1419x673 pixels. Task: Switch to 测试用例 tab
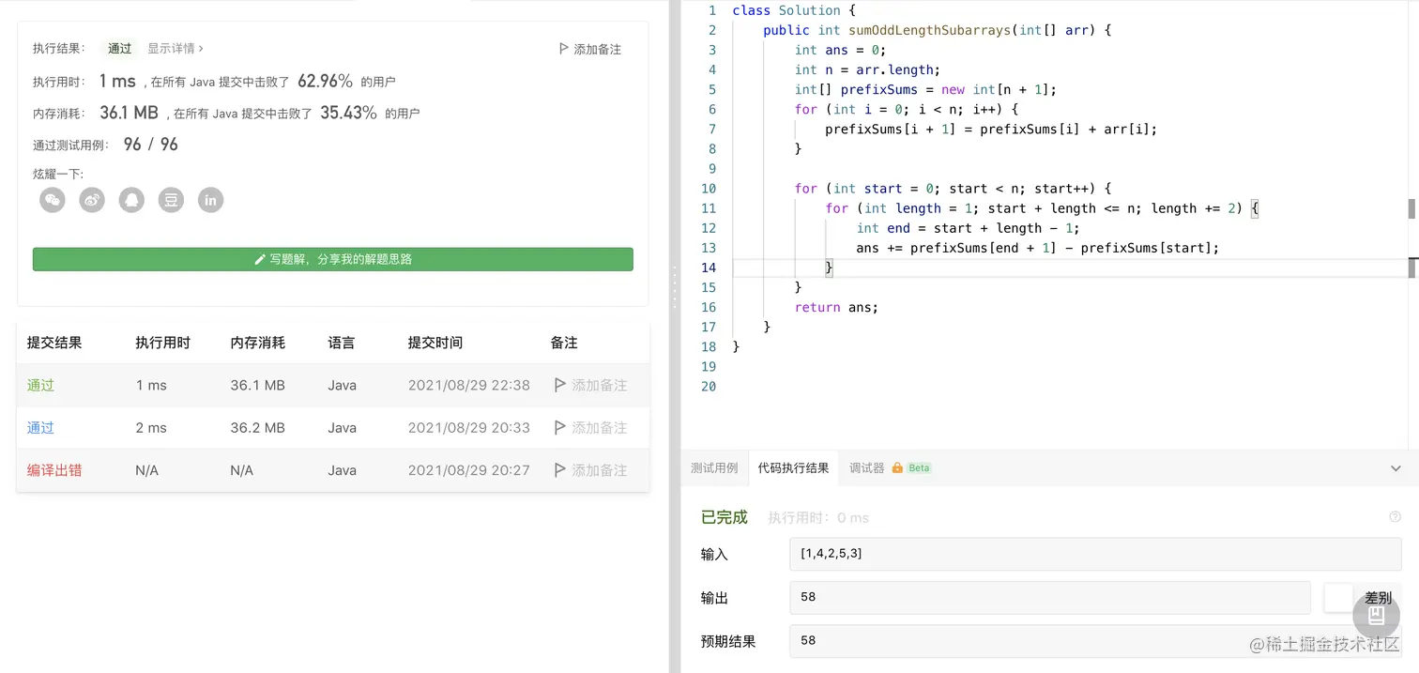point(714,468)
